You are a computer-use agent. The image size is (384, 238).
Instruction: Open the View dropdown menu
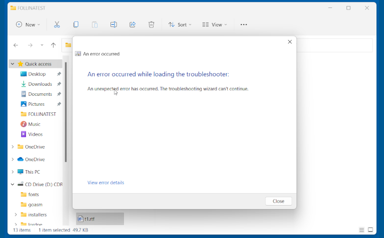coord(214,24)
